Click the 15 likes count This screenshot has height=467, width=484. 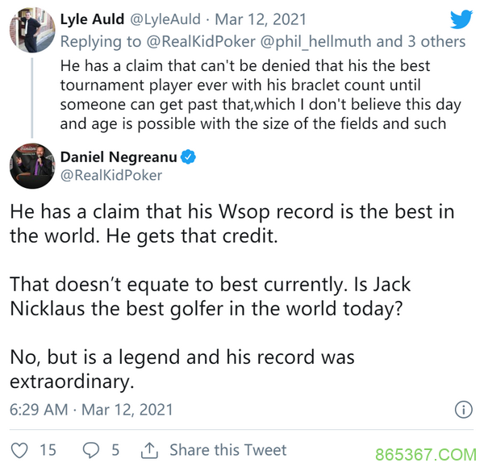(48, 450)
